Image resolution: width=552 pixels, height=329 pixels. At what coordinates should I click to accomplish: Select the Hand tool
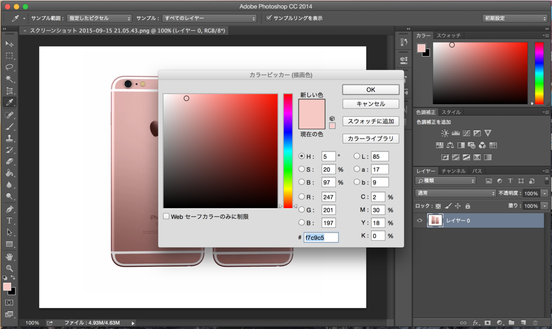pyautogui.click(x=10, y=256)
